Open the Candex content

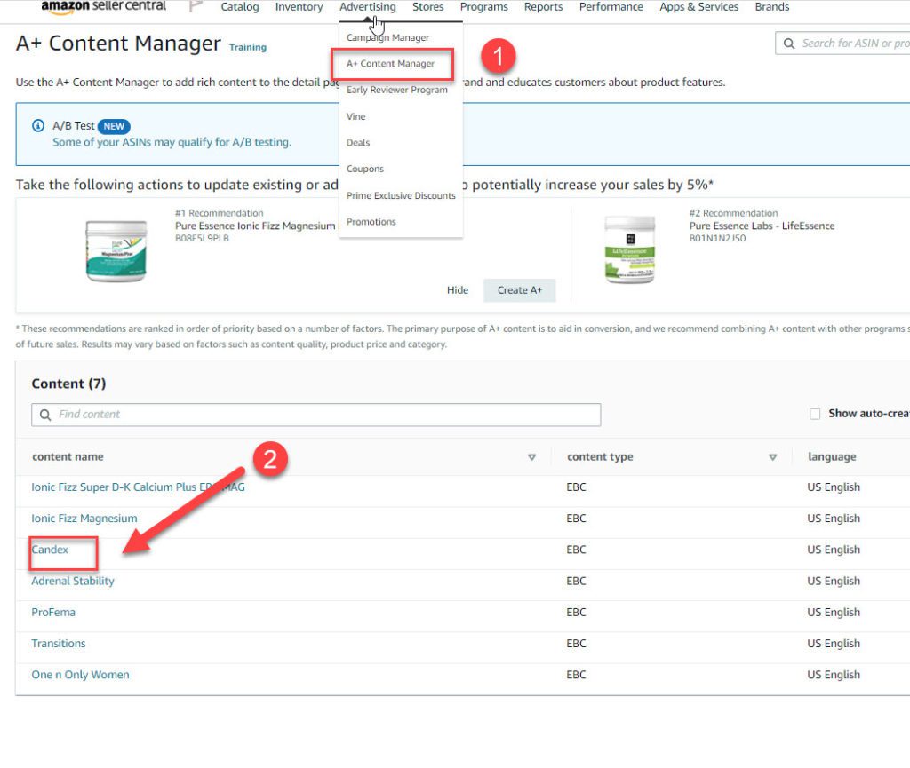pyautogui.click(x=50, y=550)
